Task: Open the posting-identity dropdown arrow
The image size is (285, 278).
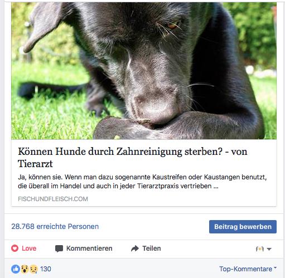Action: (x=269, y=249)
